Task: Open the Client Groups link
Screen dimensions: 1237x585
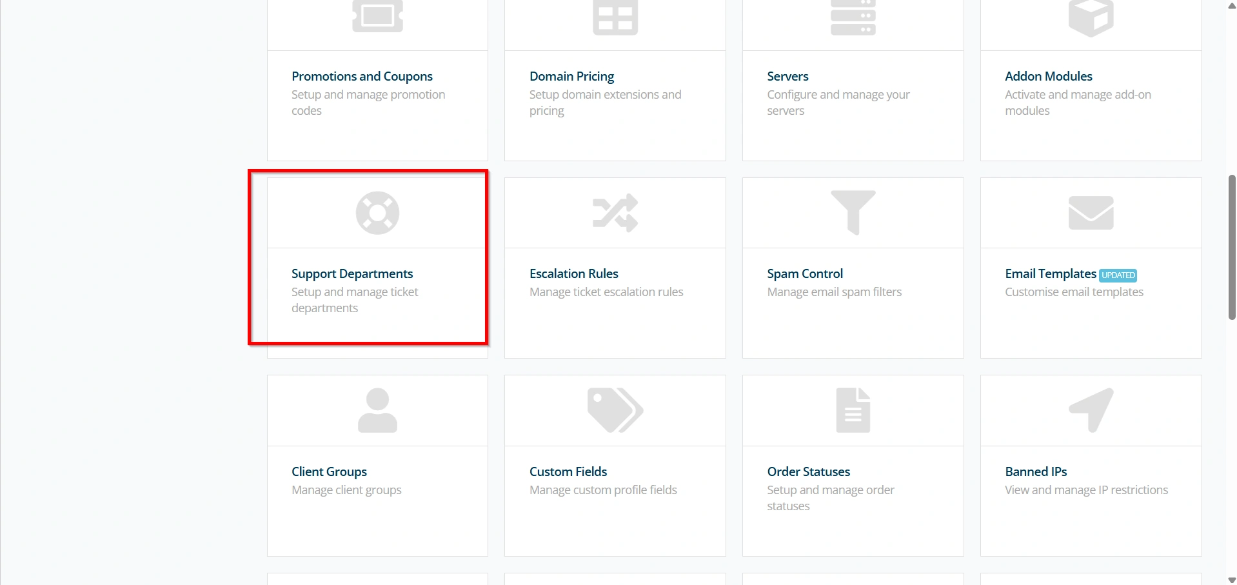Action: [x=329, y=471]
